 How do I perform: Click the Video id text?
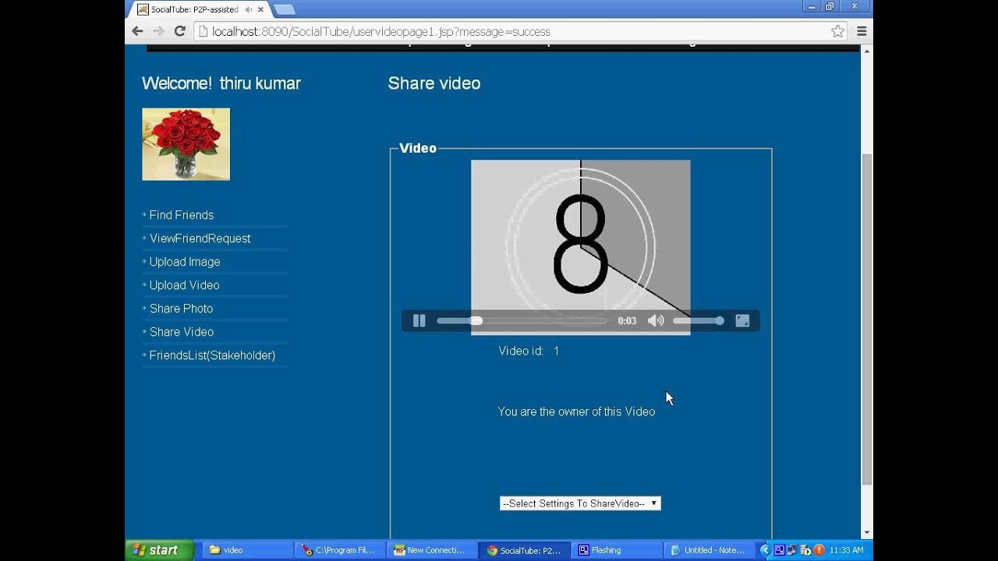[x=529, y=351]
